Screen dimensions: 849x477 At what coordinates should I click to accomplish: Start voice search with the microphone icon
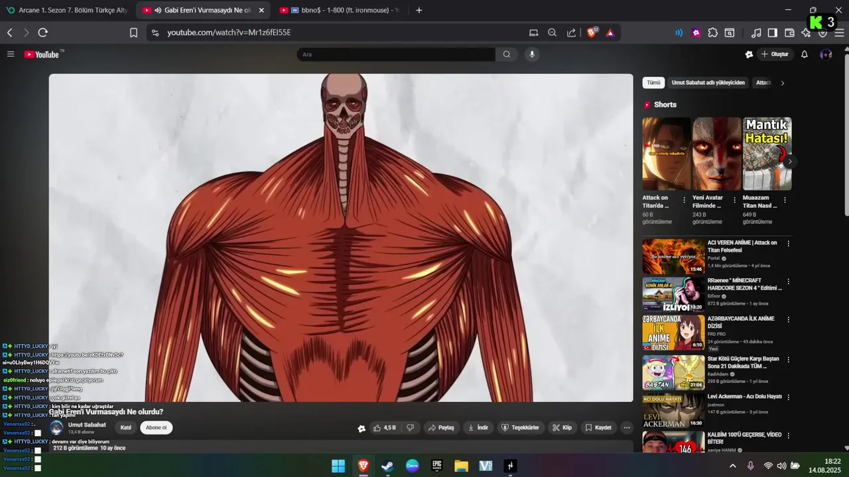tap(532, 54)
